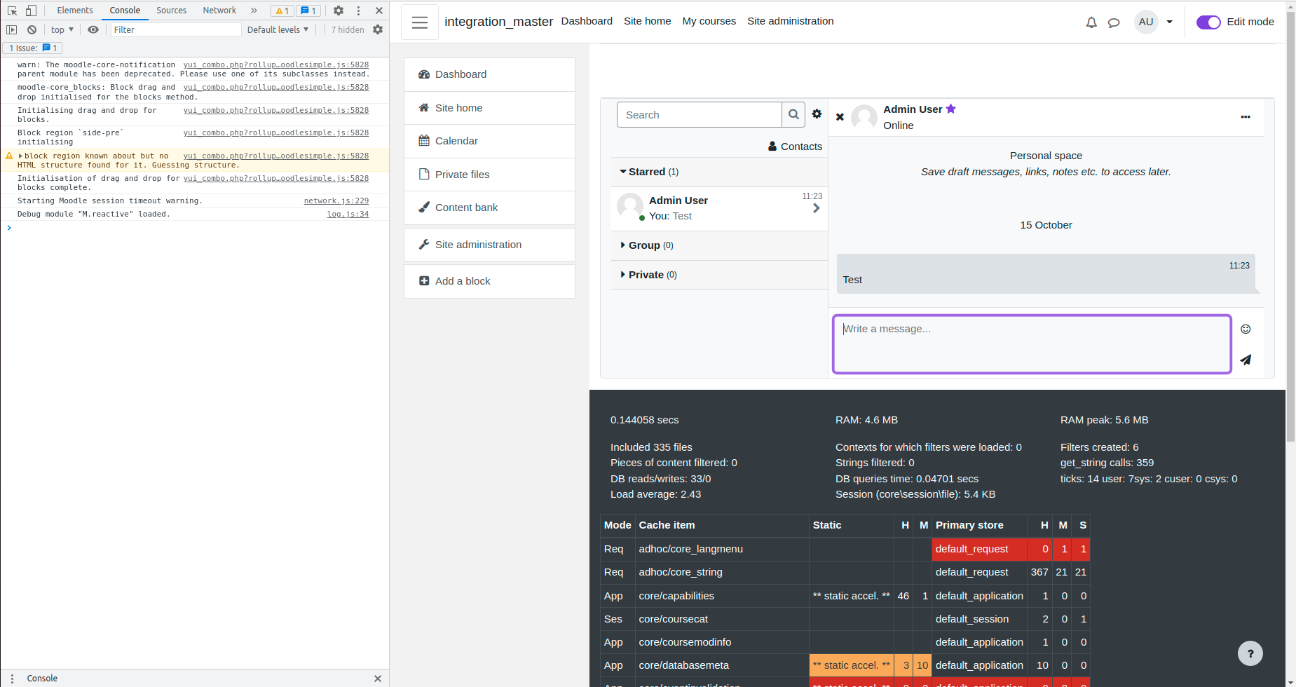Open Private files from the side block

(489, 175)
